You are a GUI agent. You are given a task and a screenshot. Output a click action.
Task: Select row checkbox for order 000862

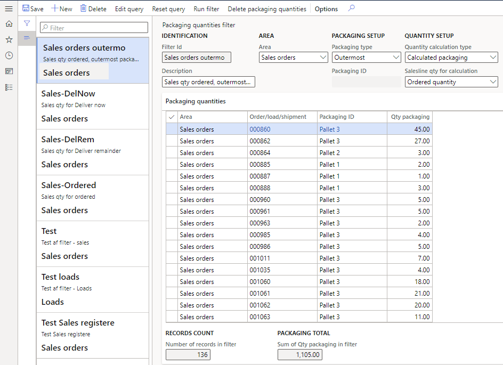(171, 141)
